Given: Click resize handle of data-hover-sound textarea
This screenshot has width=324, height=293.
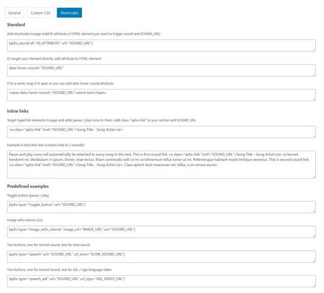Looking at the screenshot, I should (x=314, y=75).
